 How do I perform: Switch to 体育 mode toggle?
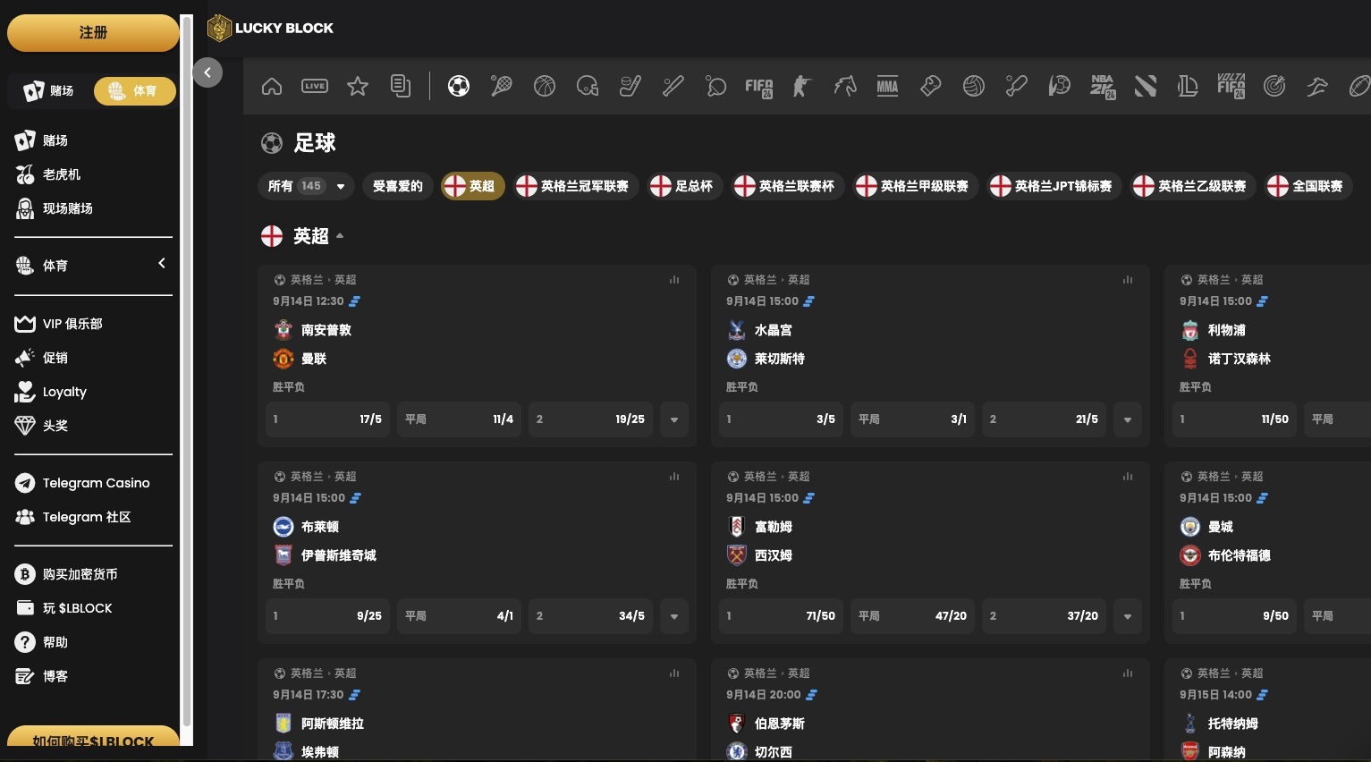(x=134, y=90)
